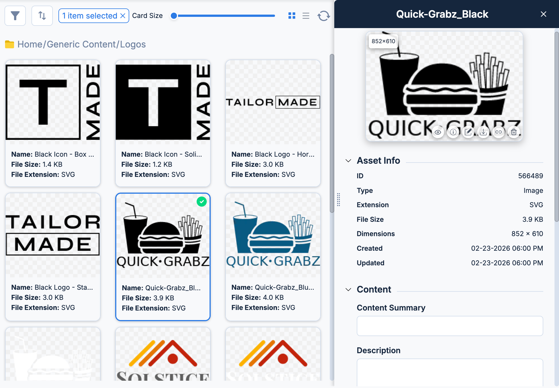
Task: Close the Quick-Grabz_Black detail panel
Action: (544, 14)
